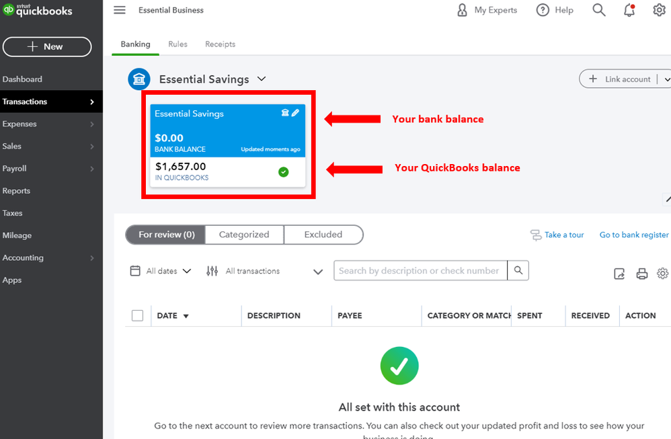Open the notifications bell
The width and height of the screenshot is (671, 439).
click(629, 10)
